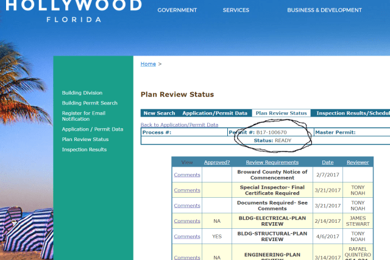Click Back to Application/Permit Data link
390x260 pixels.
[179, 125]
